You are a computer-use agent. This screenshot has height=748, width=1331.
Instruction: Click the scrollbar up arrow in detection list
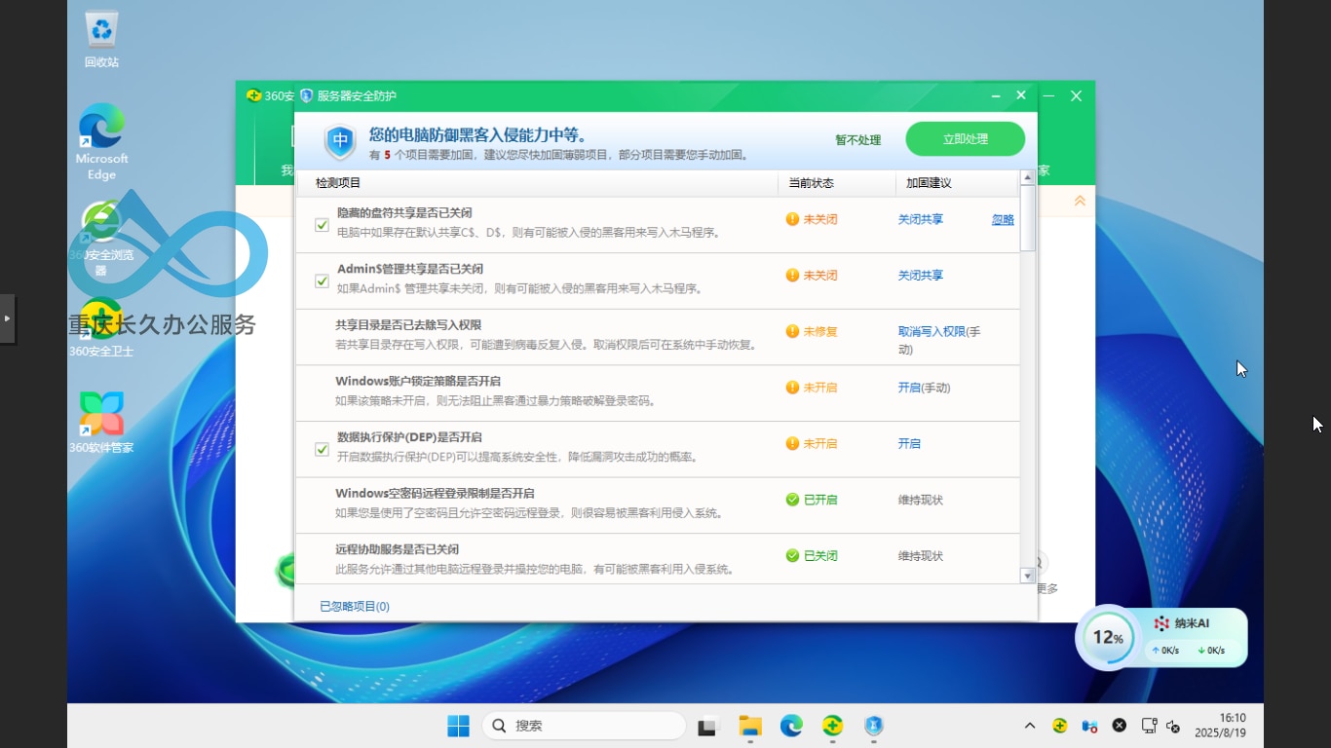pos(1027,178)
